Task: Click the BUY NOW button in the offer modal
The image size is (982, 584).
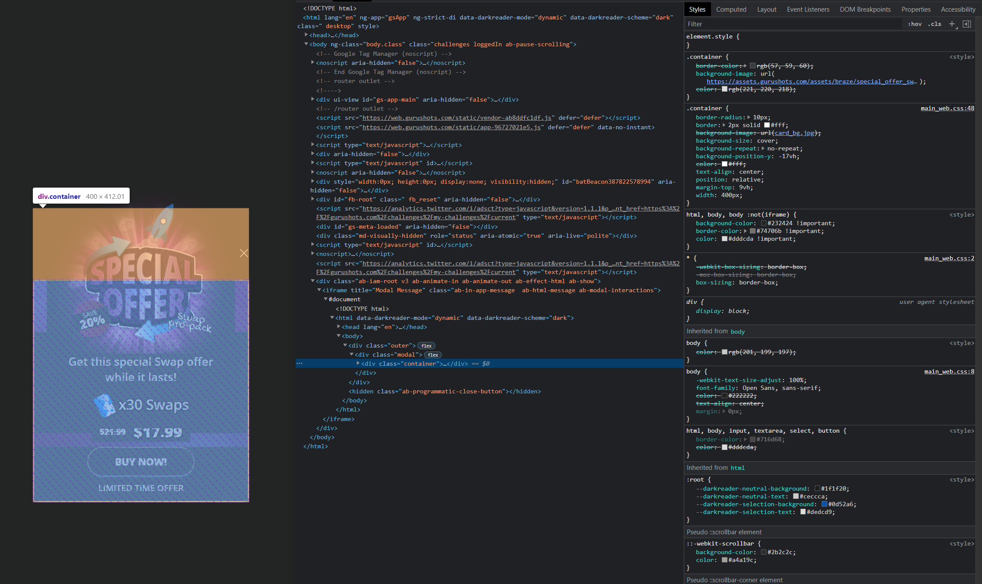Action: tap(140, 462)
